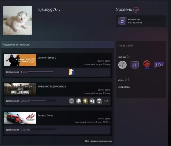Click the PUBG helmet achievement icon
The width and height of the screenshot is (171, 146).
(x=79, y=101)
